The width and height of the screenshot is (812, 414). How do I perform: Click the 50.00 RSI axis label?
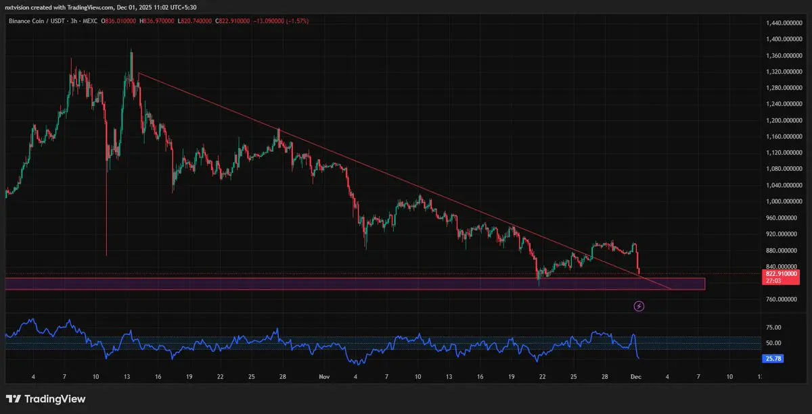[774, 343]
